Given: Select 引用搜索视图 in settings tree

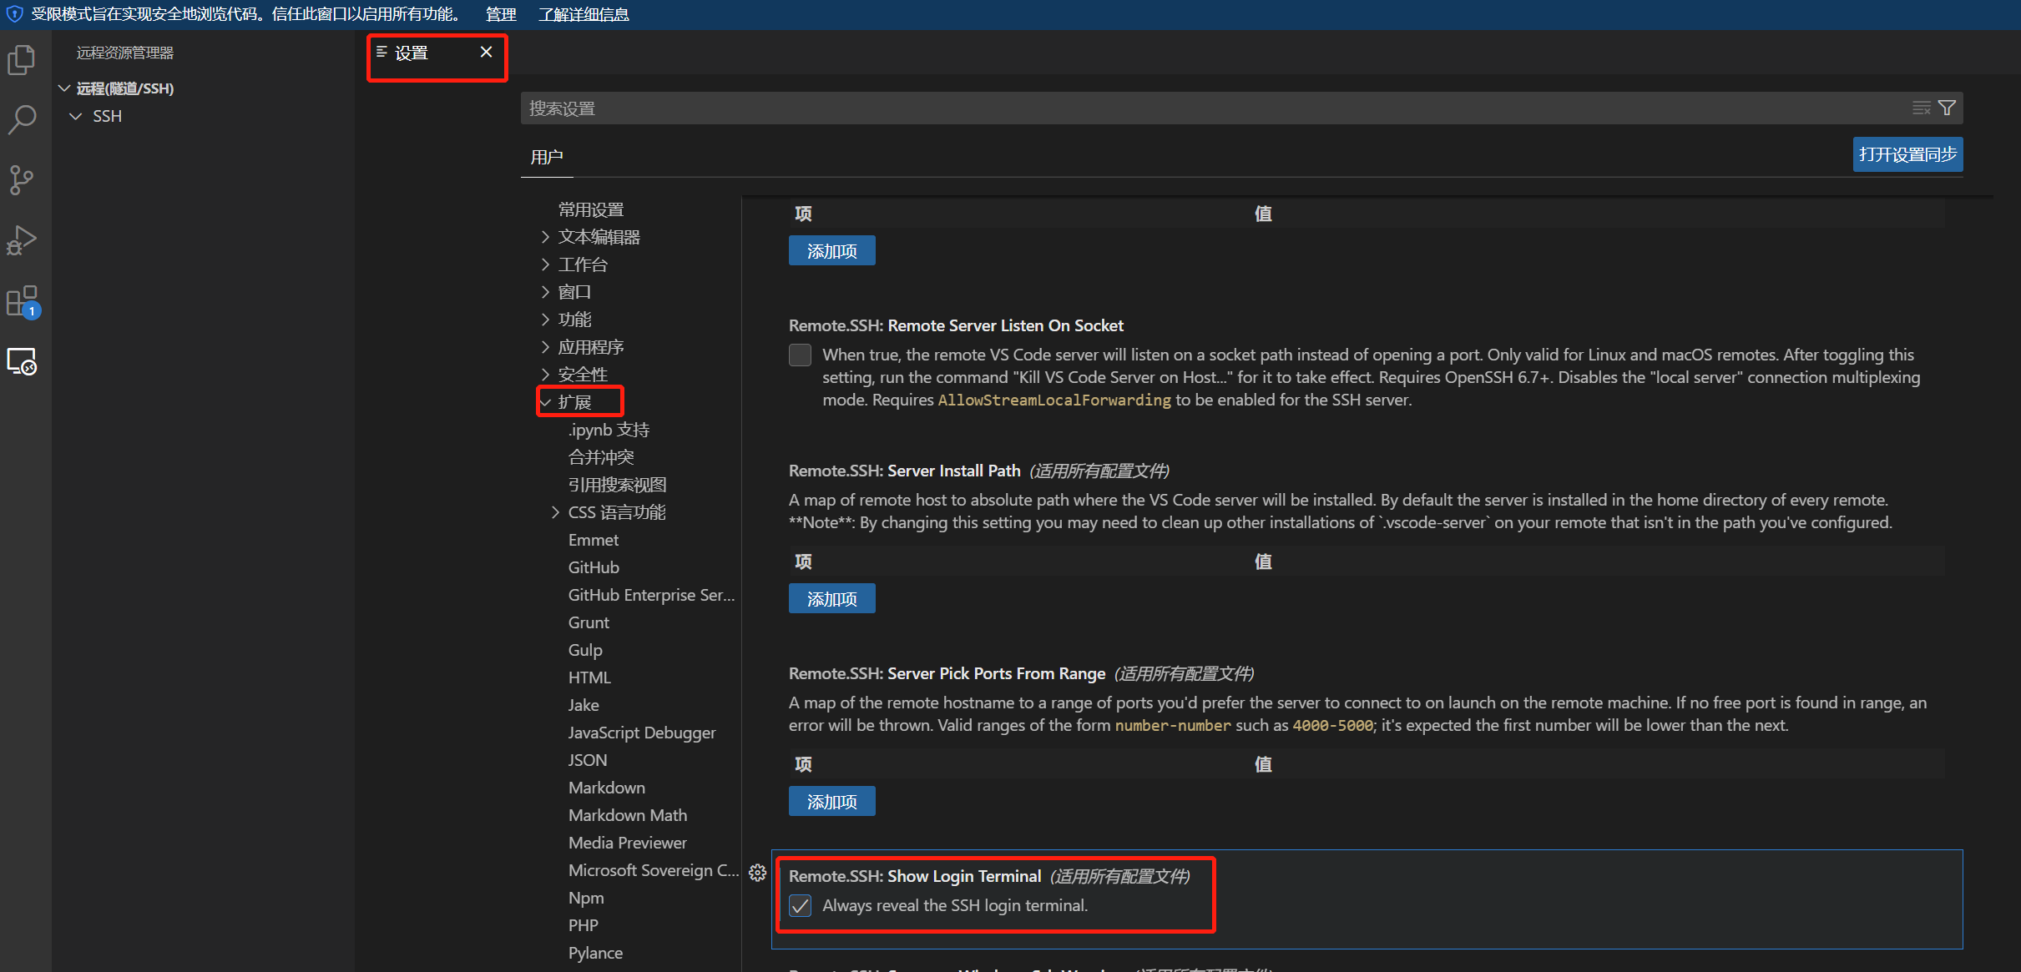Looking at the screenshot, I should (x=617, y=485).
